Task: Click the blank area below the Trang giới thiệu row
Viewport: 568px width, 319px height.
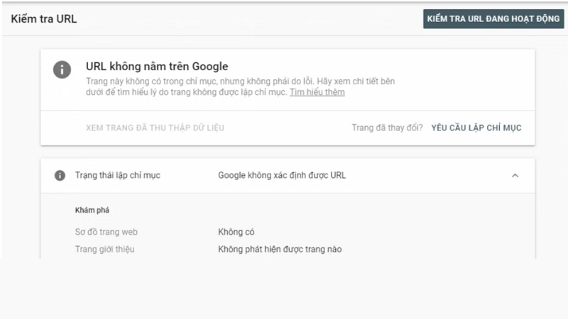Action: tap(284, 287)
